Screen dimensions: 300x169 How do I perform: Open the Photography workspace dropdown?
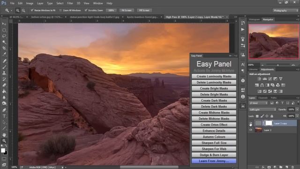285,10
